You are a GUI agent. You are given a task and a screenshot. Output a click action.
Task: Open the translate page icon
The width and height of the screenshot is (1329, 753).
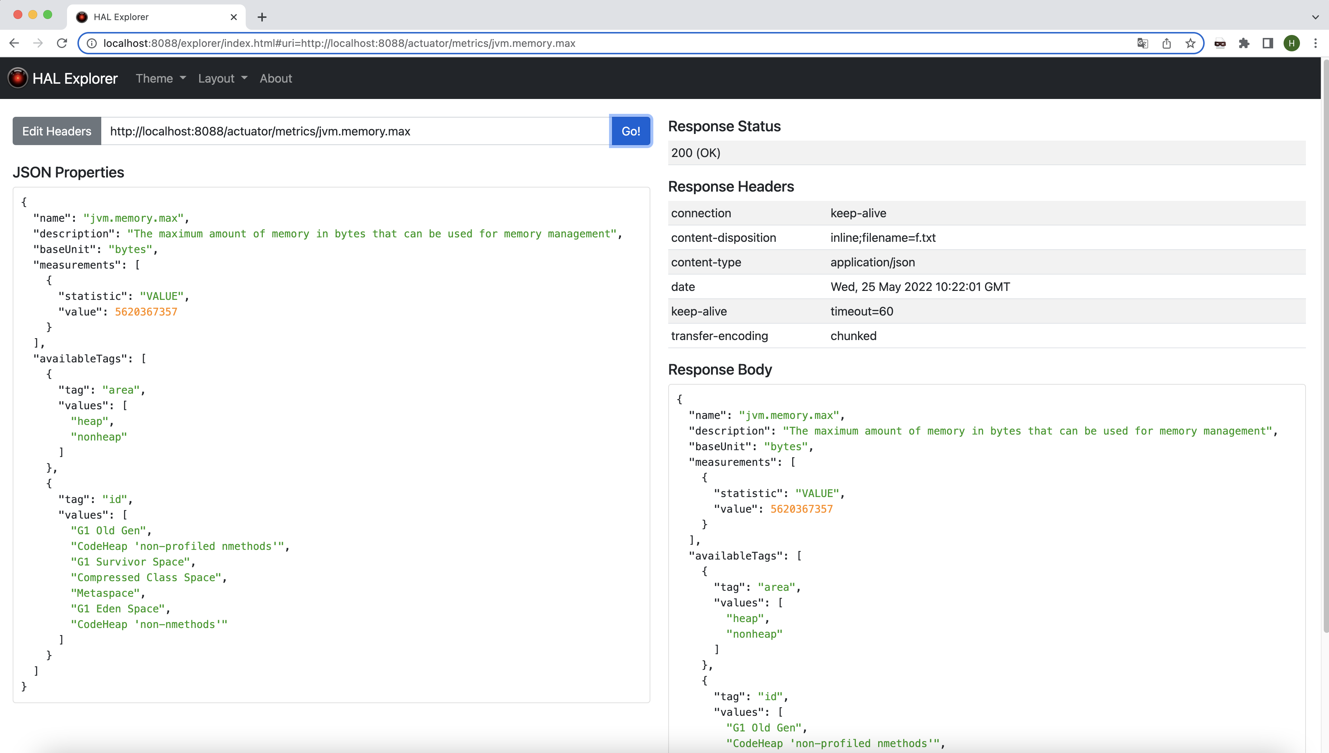[x=1143, y=43]
